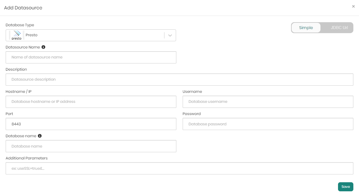The width and height of the screenshot is (359, 196).
Task: Select the Hostname / IP input box
Action: [x=91, y=102]
